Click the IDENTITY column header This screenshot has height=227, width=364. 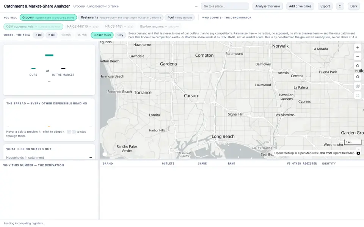click(x=329, y=163)
